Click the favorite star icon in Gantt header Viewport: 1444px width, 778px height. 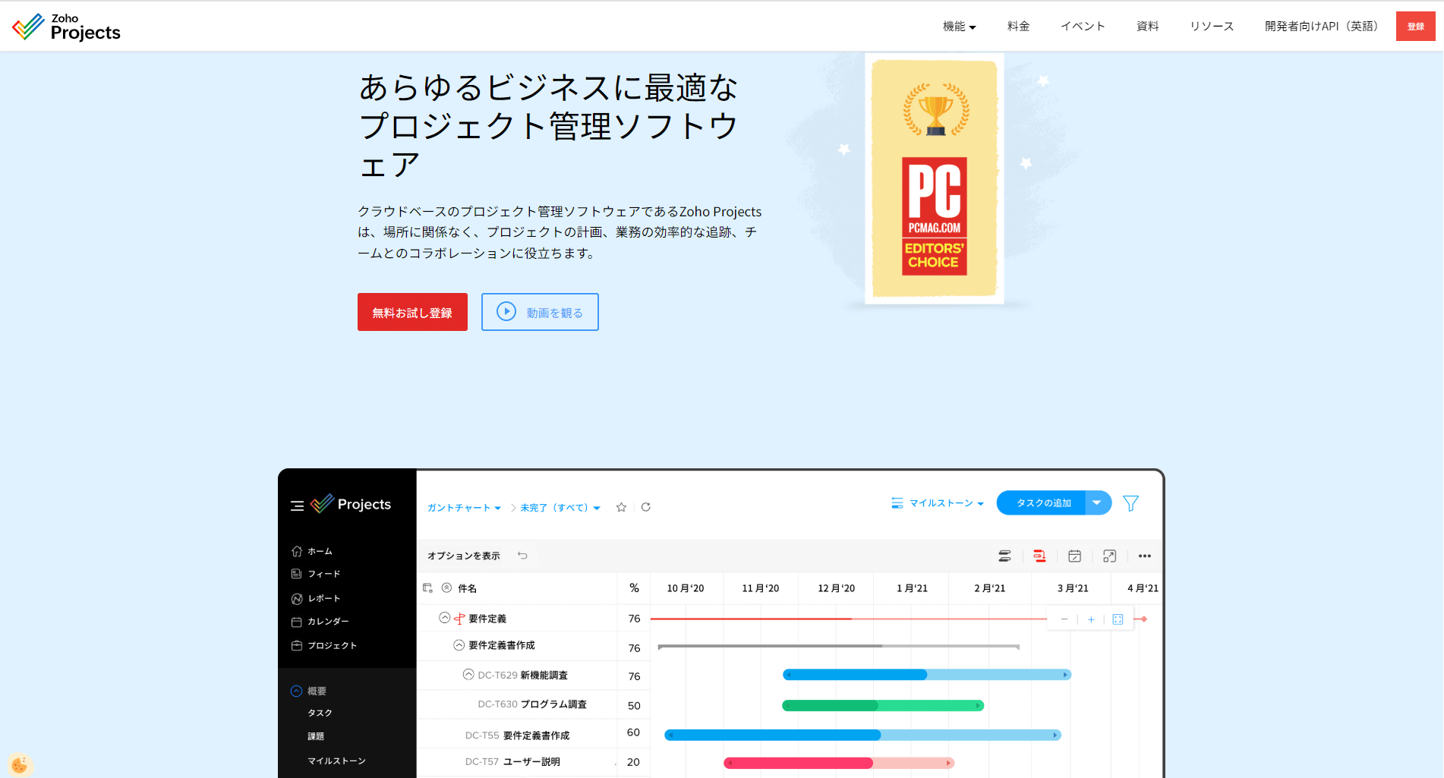[x=621, y=507]
